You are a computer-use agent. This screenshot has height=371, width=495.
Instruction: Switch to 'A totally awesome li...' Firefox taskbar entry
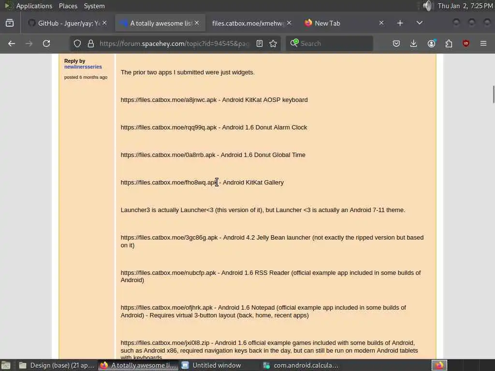pos(138,365)
